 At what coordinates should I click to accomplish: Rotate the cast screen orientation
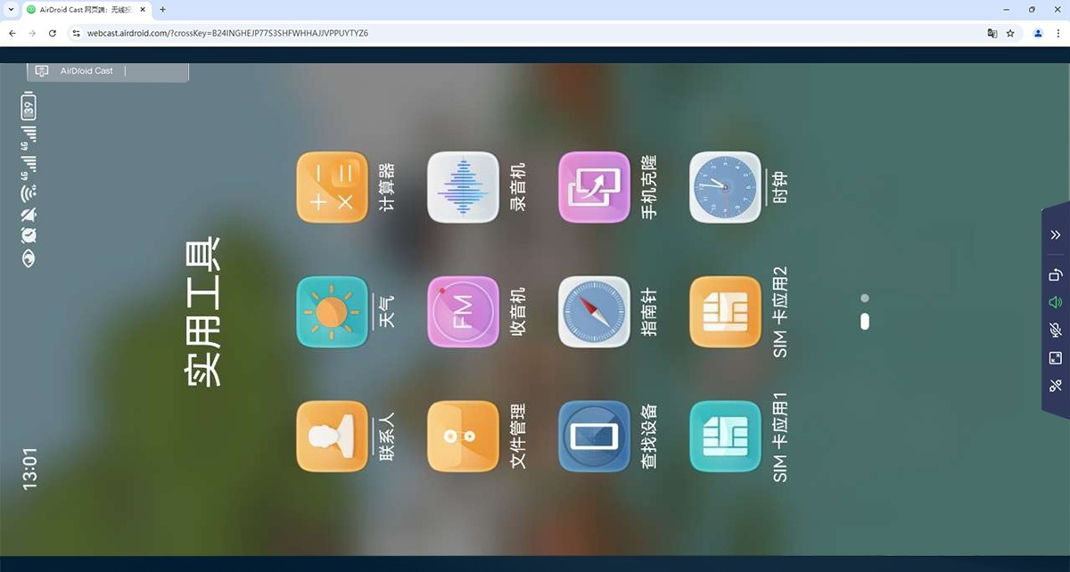pos(1055,275)
